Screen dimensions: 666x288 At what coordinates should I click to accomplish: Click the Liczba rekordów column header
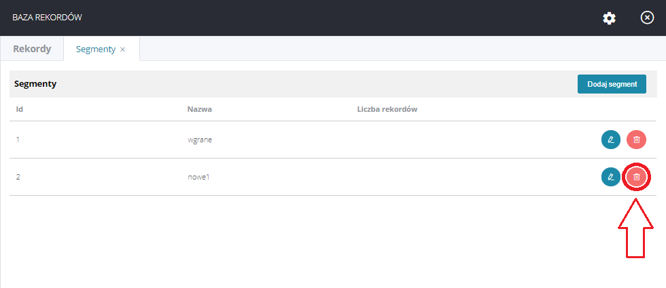click(387, 109)
